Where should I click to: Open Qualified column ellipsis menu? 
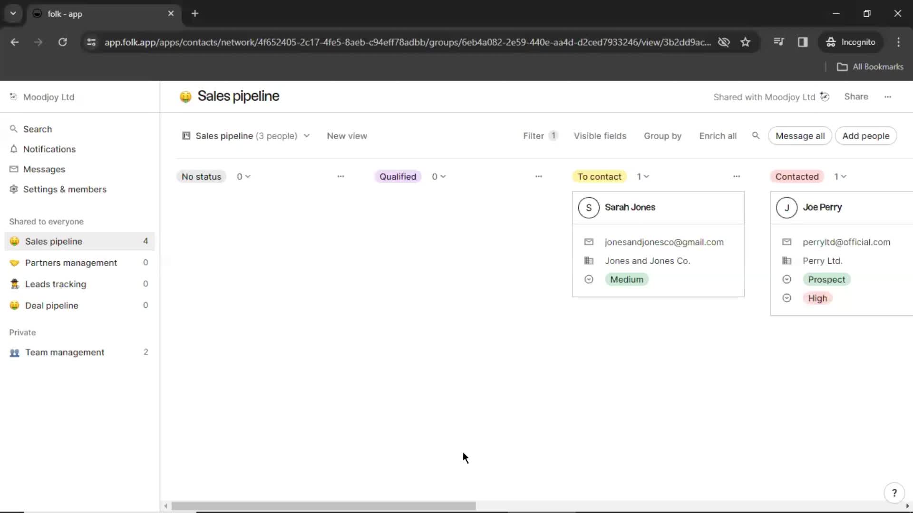[538, 176]
